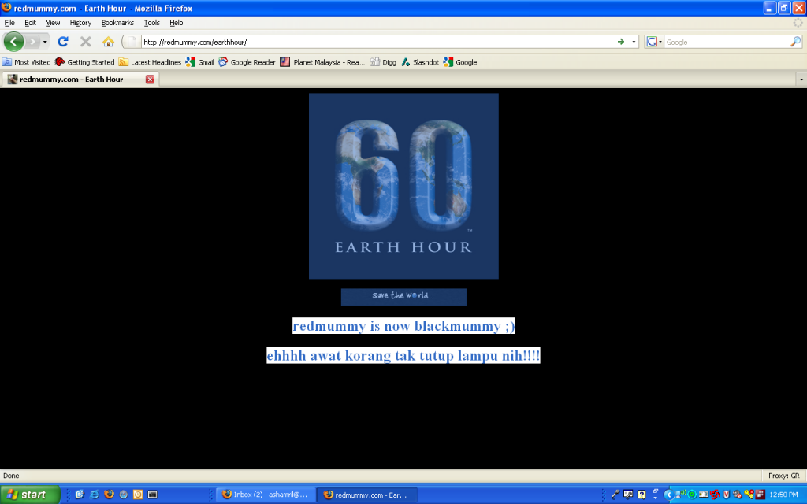The height and width of the screenshot is (504, 807).
Task: Launch Internet Explorer from quick launch
Action: click(x=95, y=495)
